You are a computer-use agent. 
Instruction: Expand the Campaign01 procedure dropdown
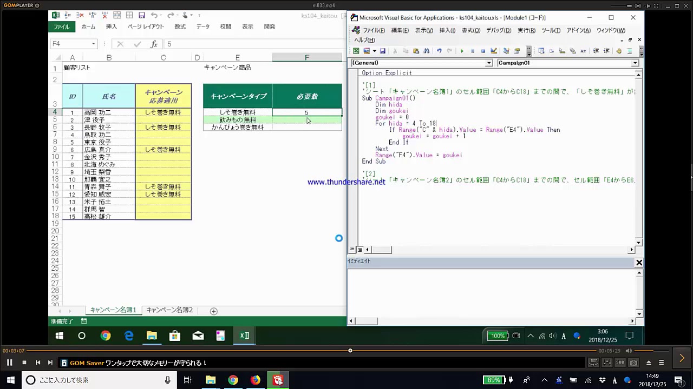tap(635, 63)
